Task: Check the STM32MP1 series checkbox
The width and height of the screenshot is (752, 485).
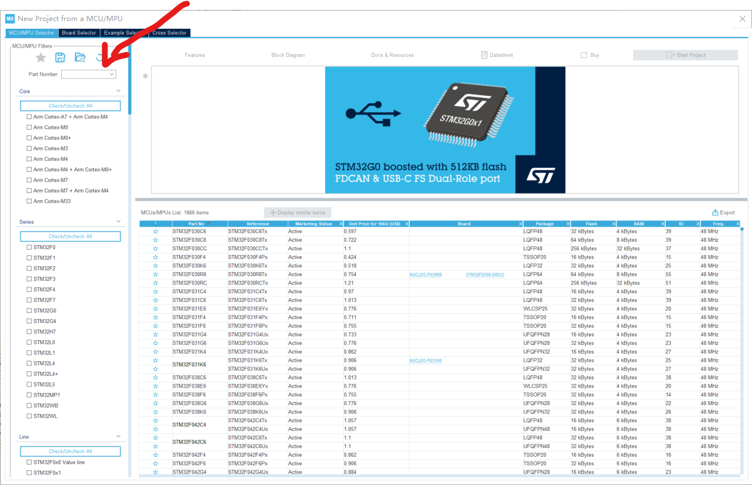Action: (x=29, y=395)
